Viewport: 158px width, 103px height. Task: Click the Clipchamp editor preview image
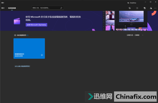pos(125,21)
